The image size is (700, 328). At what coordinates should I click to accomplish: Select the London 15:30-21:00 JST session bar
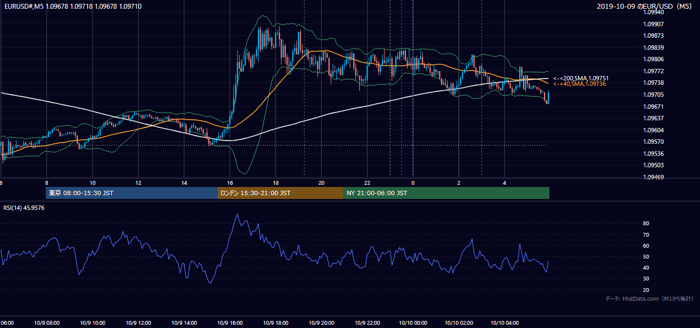point(280,193)
